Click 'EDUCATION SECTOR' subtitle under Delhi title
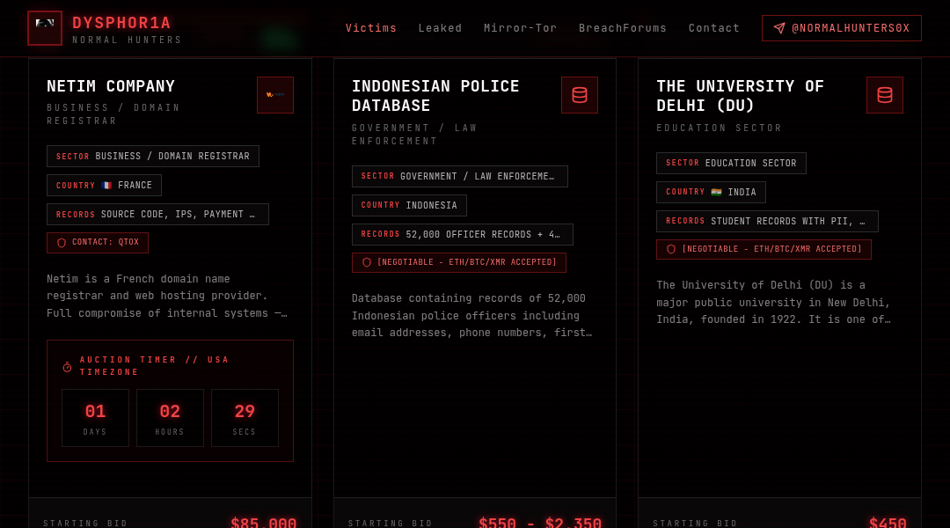The height and width of the screenshot is (528, 950). coord(720,128)
